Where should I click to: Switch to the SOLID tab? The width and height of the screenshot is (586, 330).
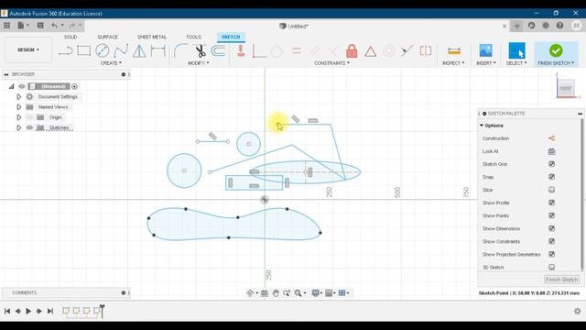click(71, 37)
